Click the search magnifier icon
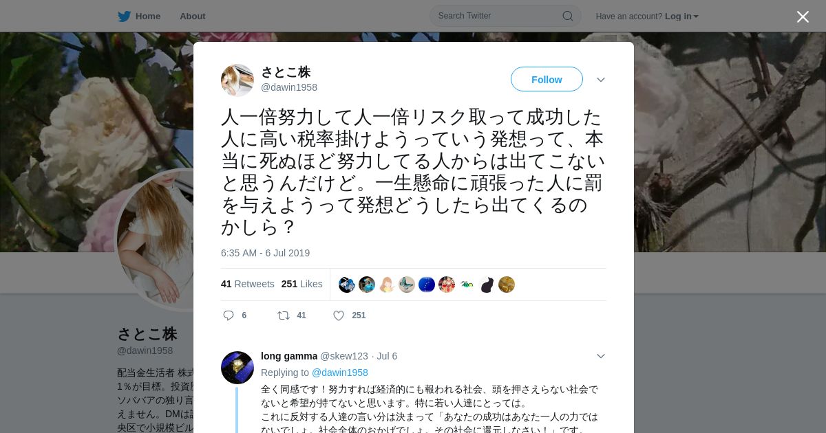This screenshot has height=433, width=826. [x=568, y=16]
